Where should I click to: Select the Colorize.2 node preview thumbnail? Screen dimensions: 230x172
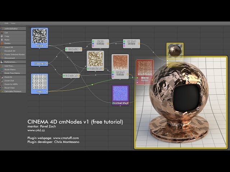coord(95,59)
